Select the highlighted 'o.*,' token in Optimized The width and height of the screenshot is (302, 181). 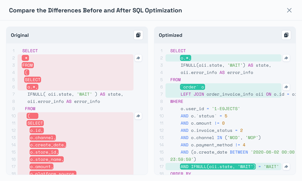[x=186, y=58]
